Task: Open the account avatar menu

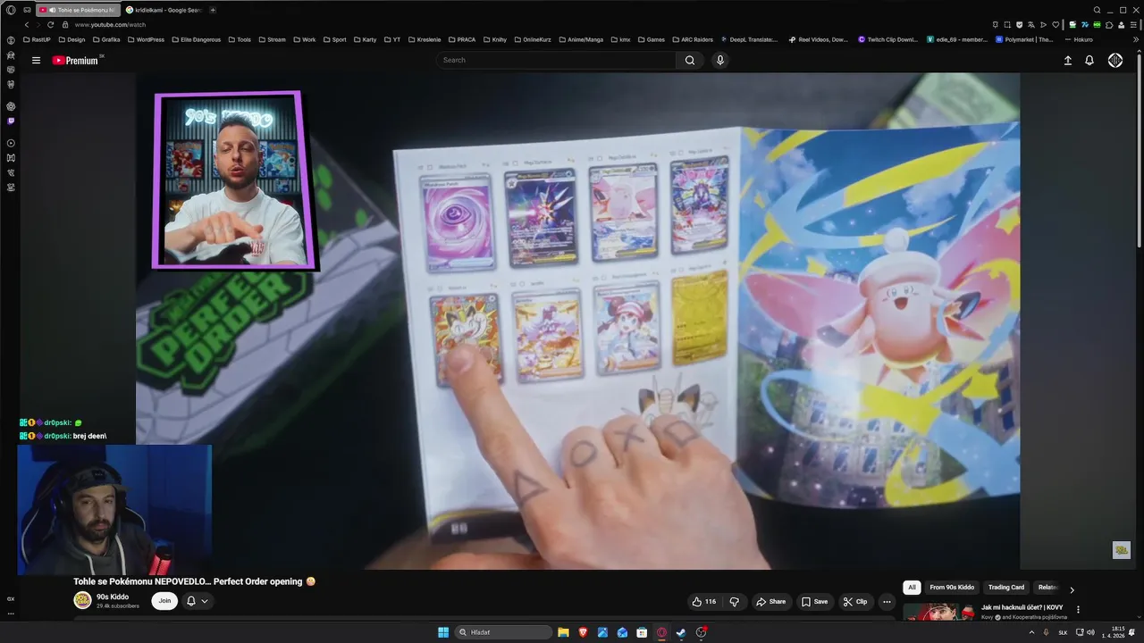Action: coord(1115,60)
